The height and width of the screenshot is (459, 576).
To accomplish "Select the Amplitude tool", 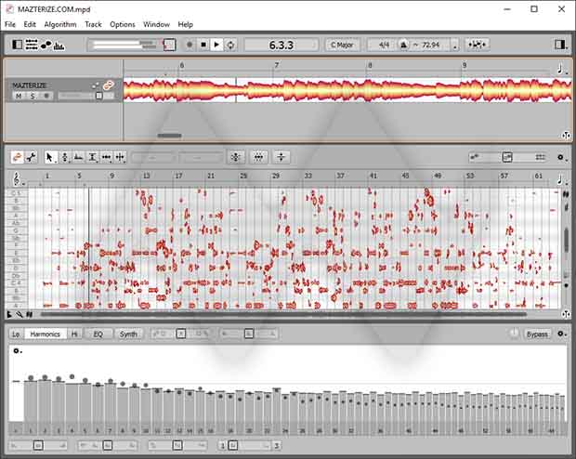I will [93, 157].
